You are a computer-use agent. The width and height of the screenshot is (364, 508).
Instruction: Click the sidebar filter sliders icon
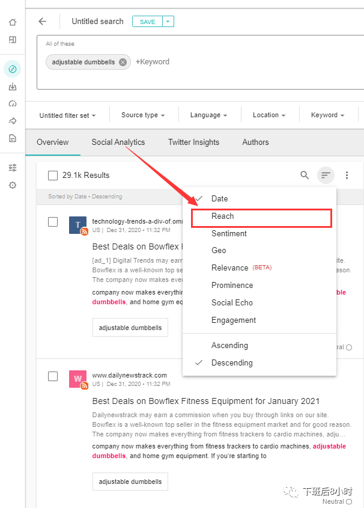tap(13, 168)
